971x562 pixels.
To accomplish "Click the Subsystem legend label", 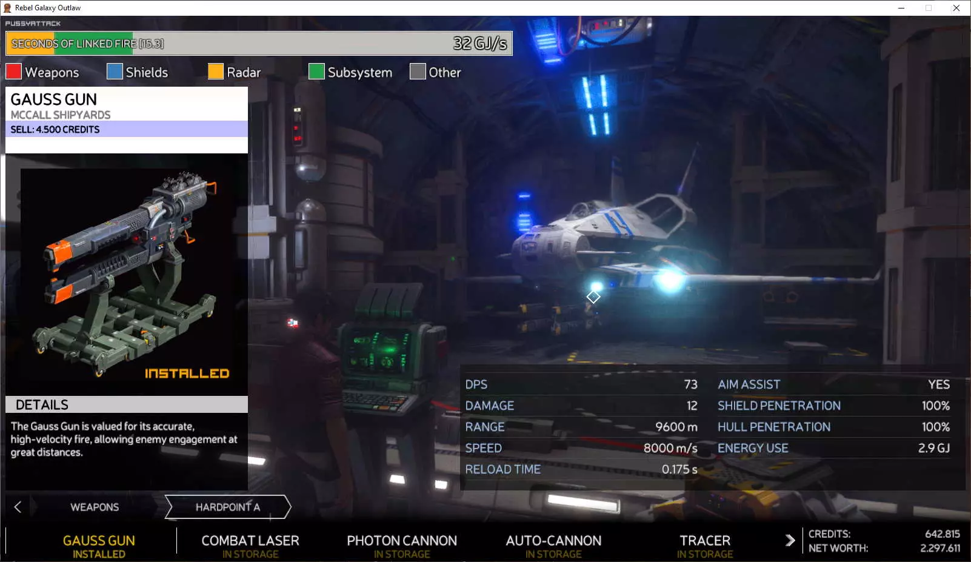I will (360, 73).
